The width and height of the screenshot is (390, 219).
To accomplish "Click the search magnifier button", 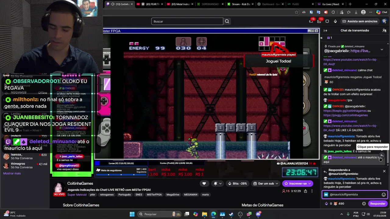I will pyautogui.click(x=227, y=21).
